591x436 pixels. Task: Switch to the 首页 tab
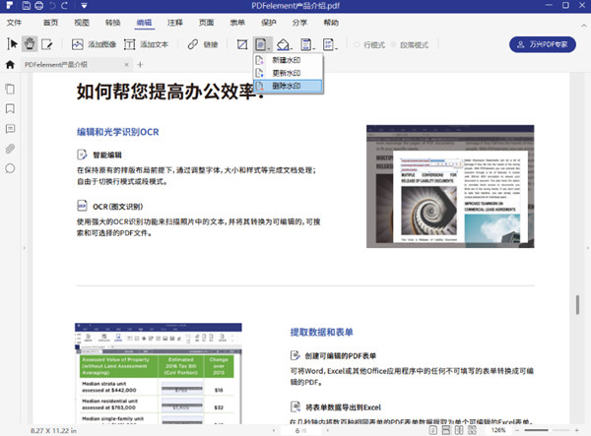(50, 23)
